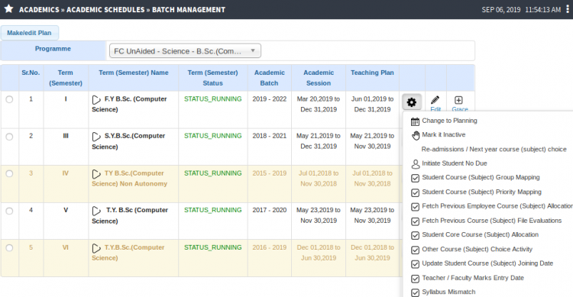573x297 pixels.
Task: Click session Mar 20,2019 to Dec 31,2019
Action: tap(319, 104)
